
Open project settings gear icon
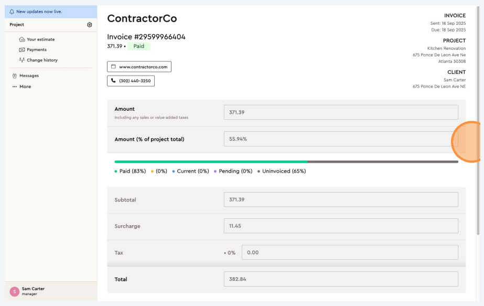(x=90, y=25)
